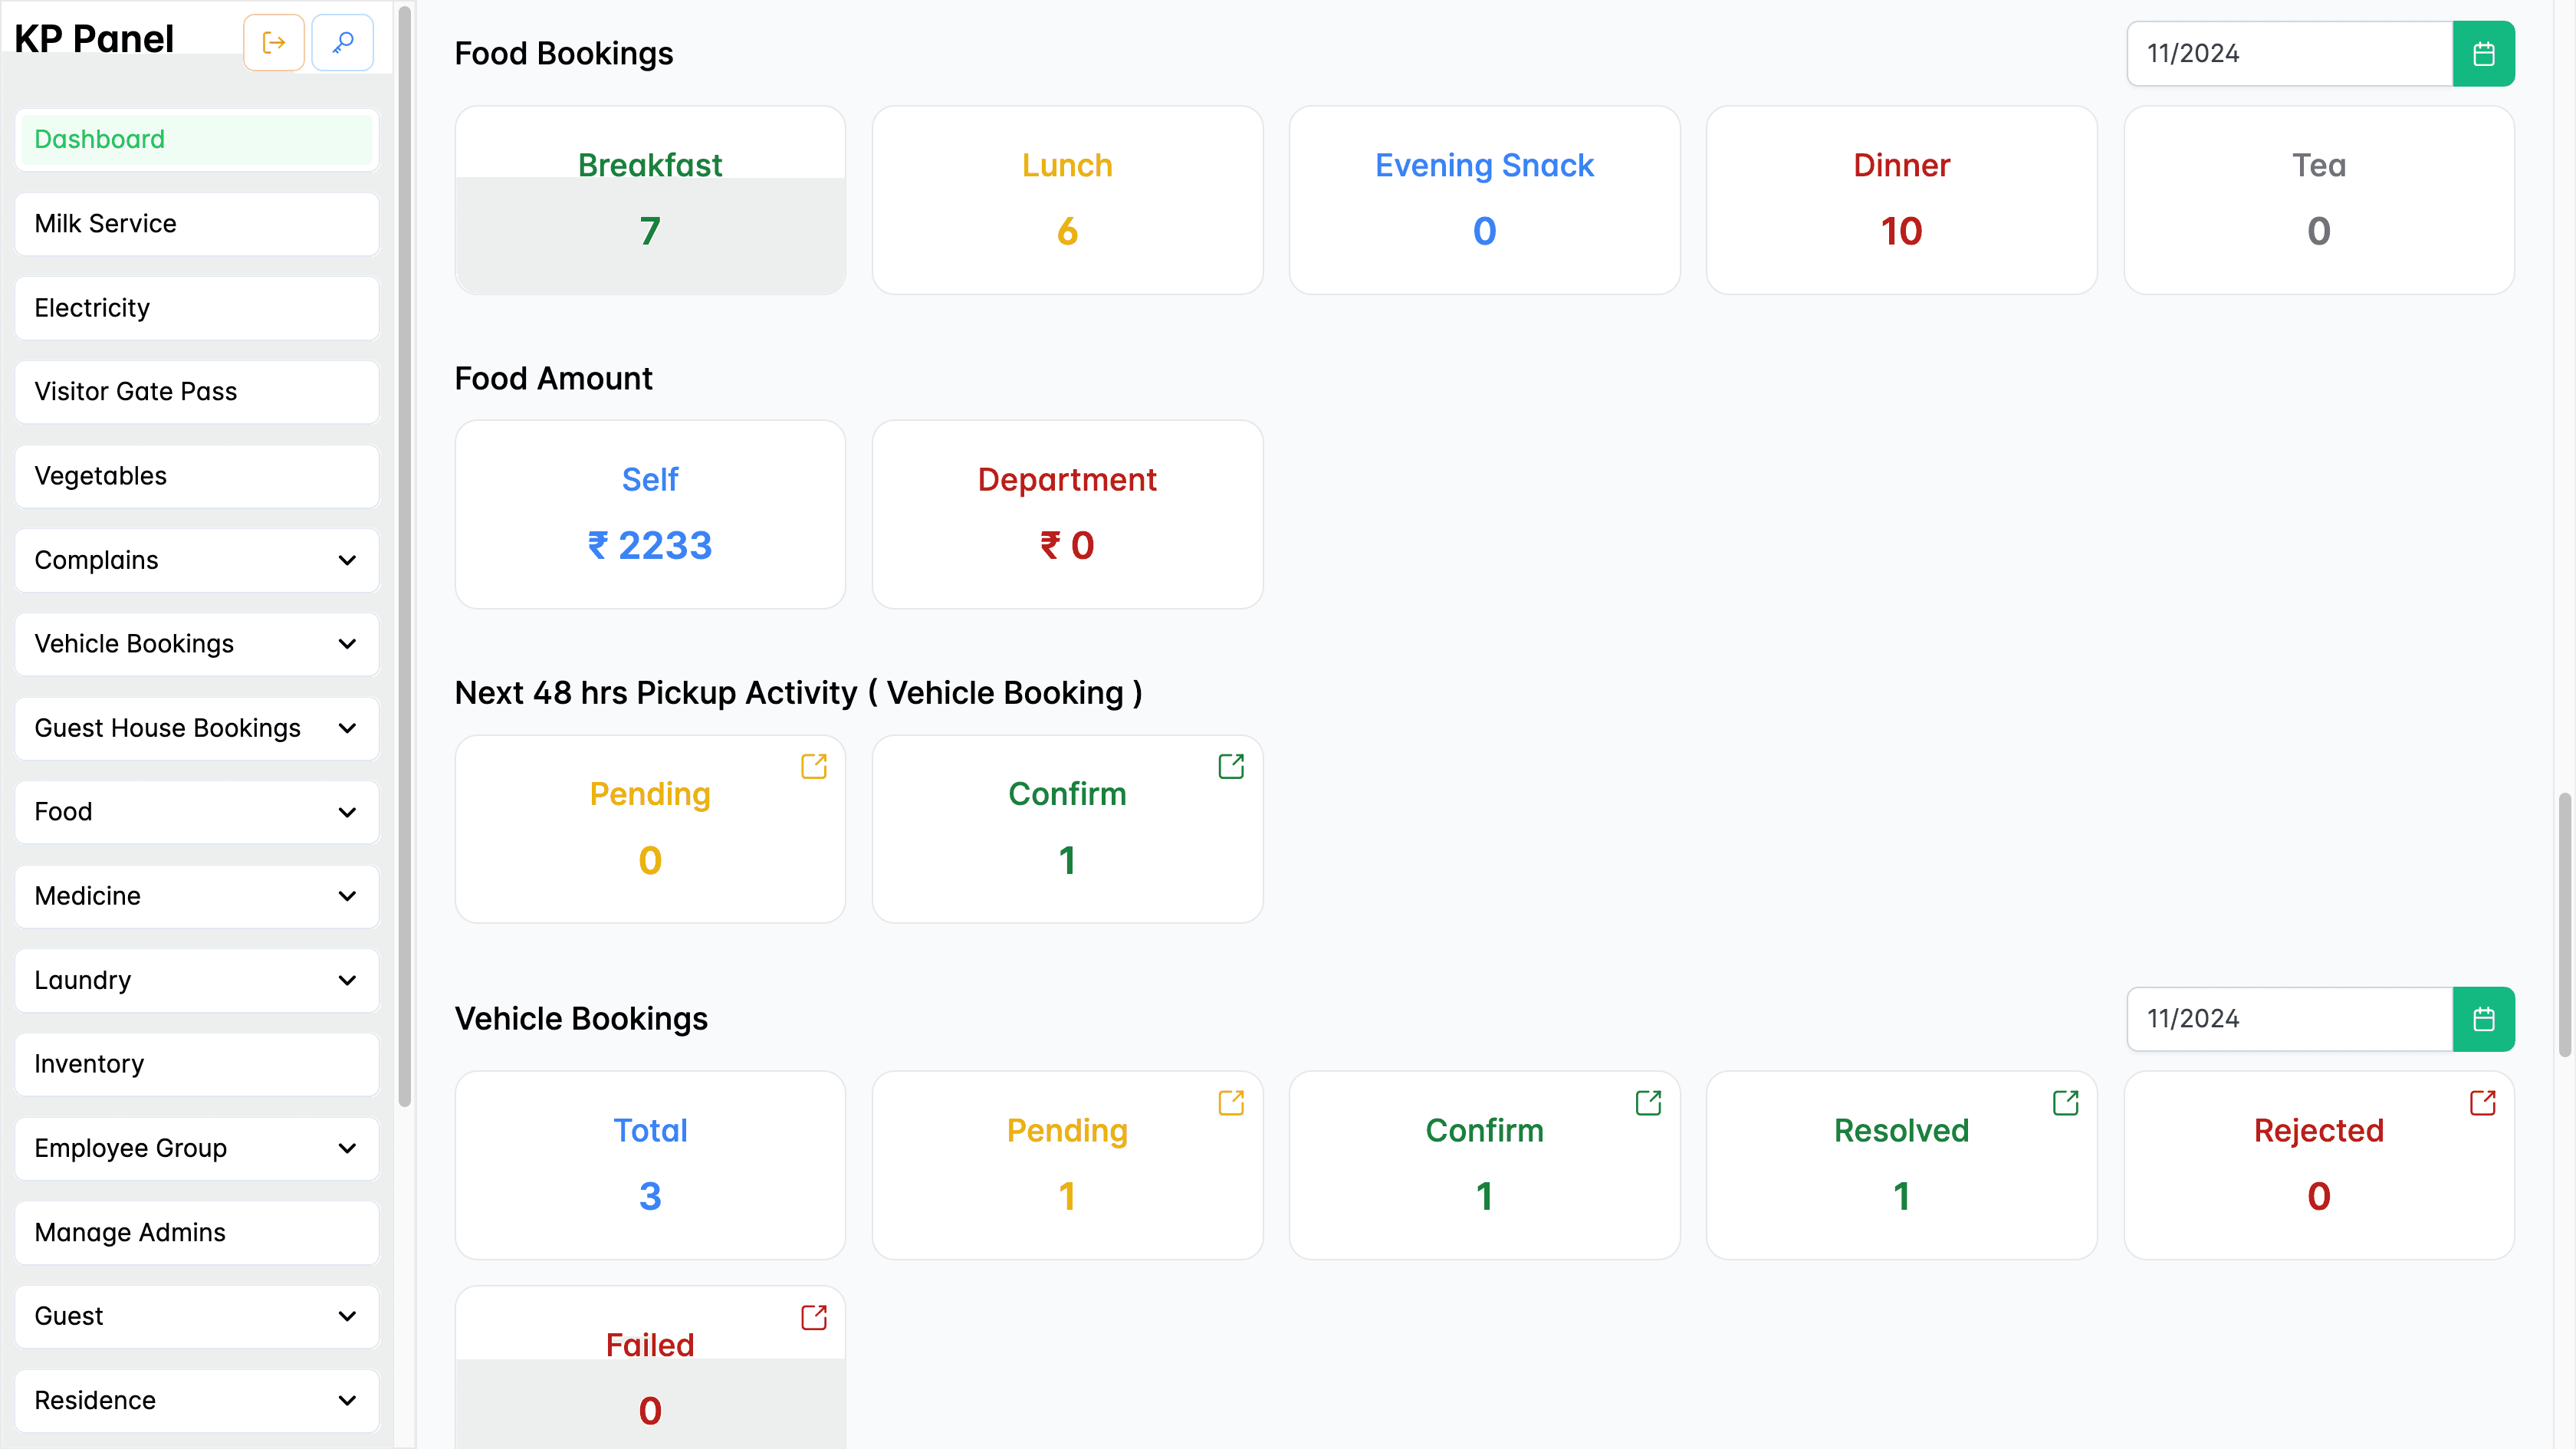Click the Vehicle Bookings section heading

click(x=581, y=1018)
